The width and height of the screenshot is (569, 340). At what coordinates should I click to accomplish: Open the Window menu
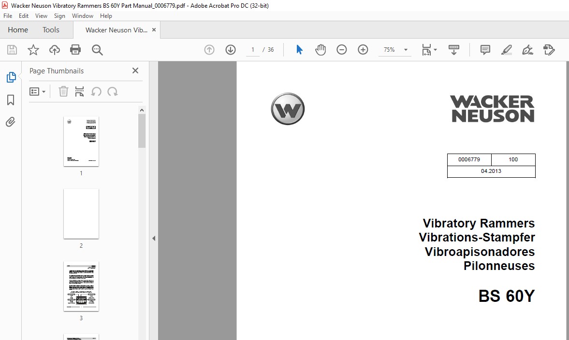click(82, 16)
